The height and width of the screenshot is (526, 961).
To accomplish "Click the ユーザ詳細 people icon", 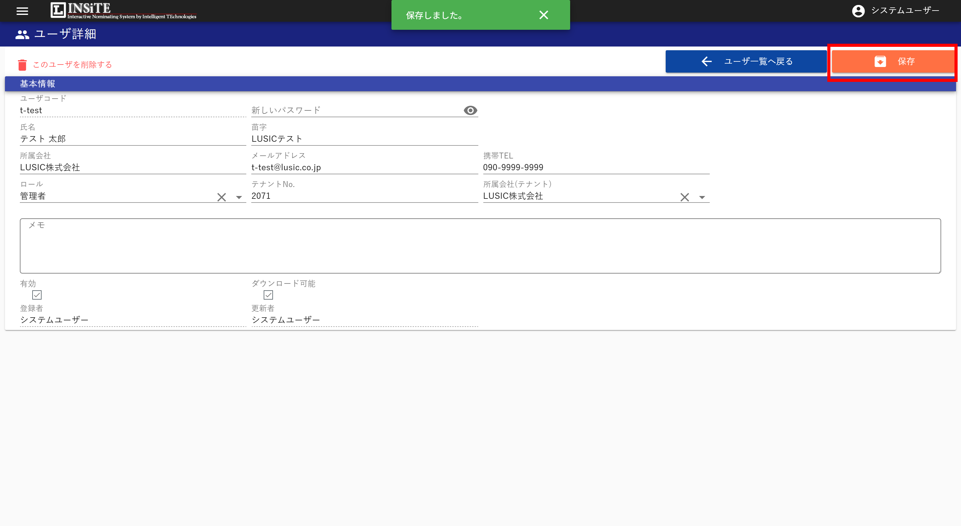I will pos(22,34).
